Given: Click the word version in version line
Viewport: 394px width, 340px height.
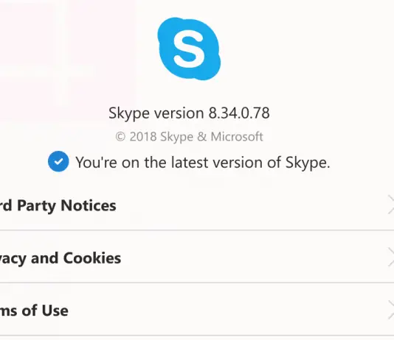Looking at the screenshot, I should click(179, 113).
